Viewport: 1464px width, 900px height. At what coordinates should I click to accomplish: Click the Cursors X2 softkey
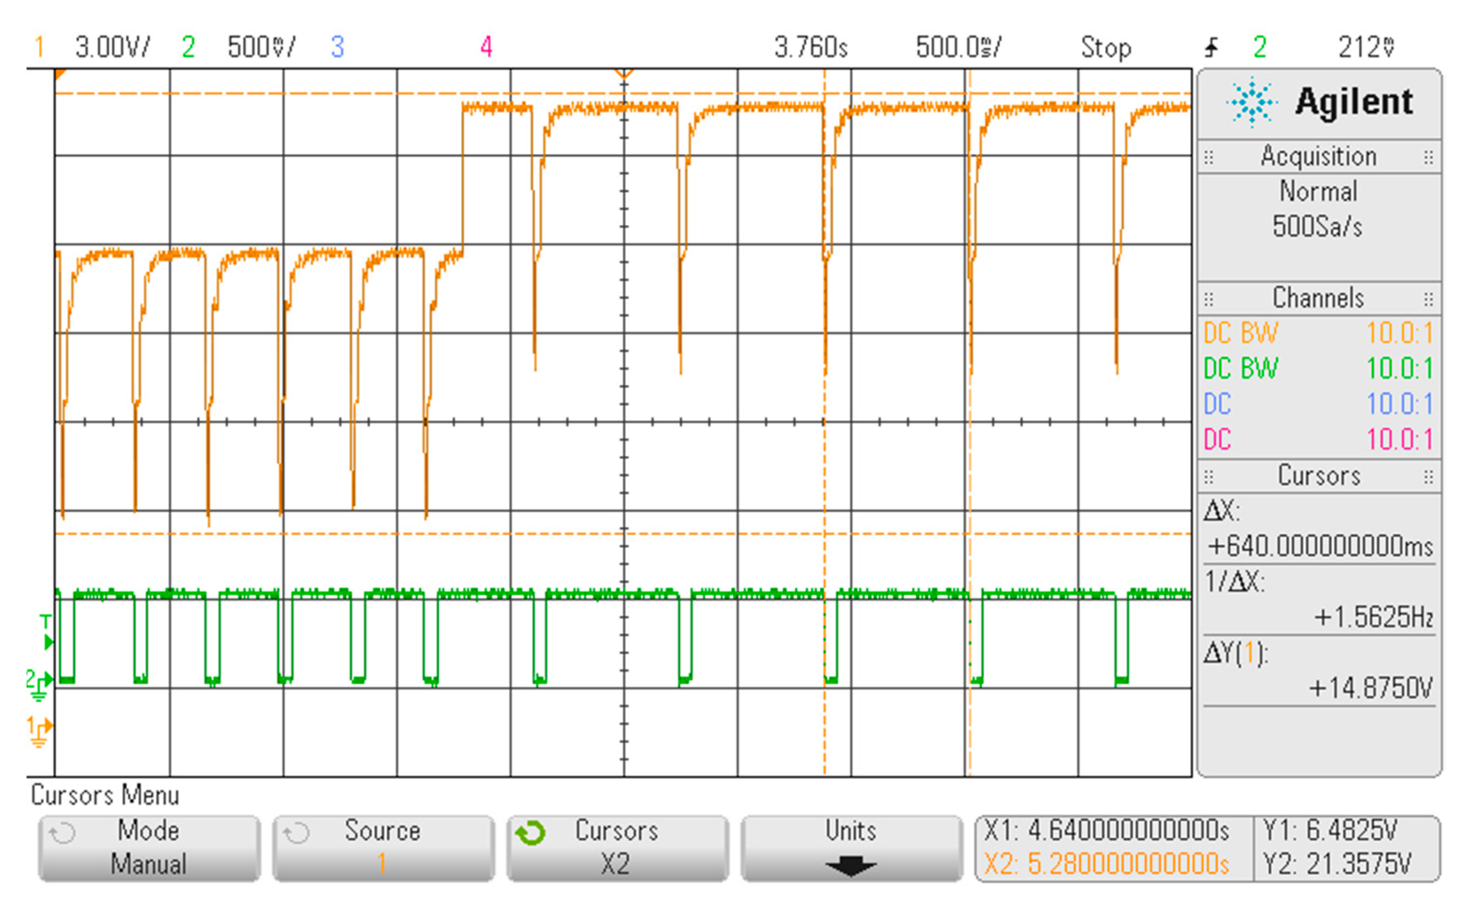click(617, 848)
